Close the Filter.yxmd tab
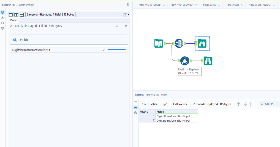Image resolution: width=280 pixels, height=147 pixels. coord(219,5)
